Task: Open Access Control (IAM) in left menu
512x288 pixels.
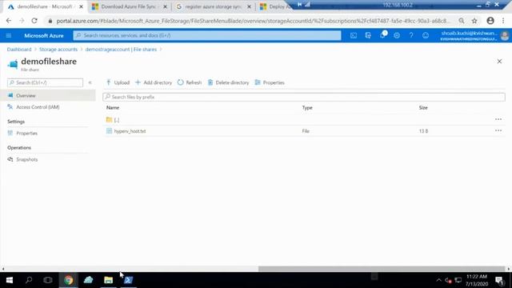Action: click(x=38, y=107)
